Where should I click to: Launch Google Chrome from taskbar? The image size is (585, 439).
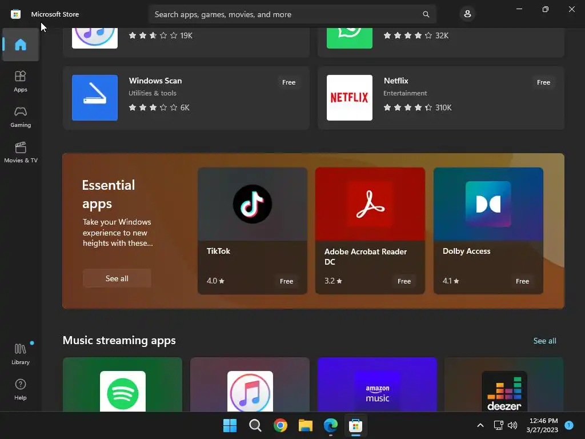[280, 425]
